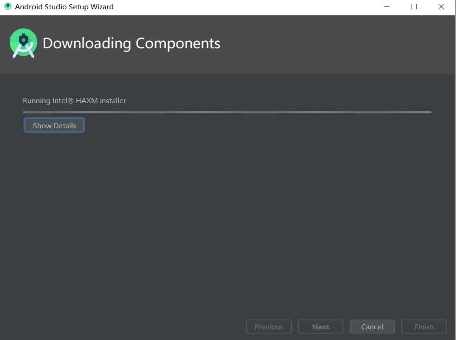
Task: Click the Running Intel HAXM installer text
Action: pyautogui.click(x=74, y=101)
